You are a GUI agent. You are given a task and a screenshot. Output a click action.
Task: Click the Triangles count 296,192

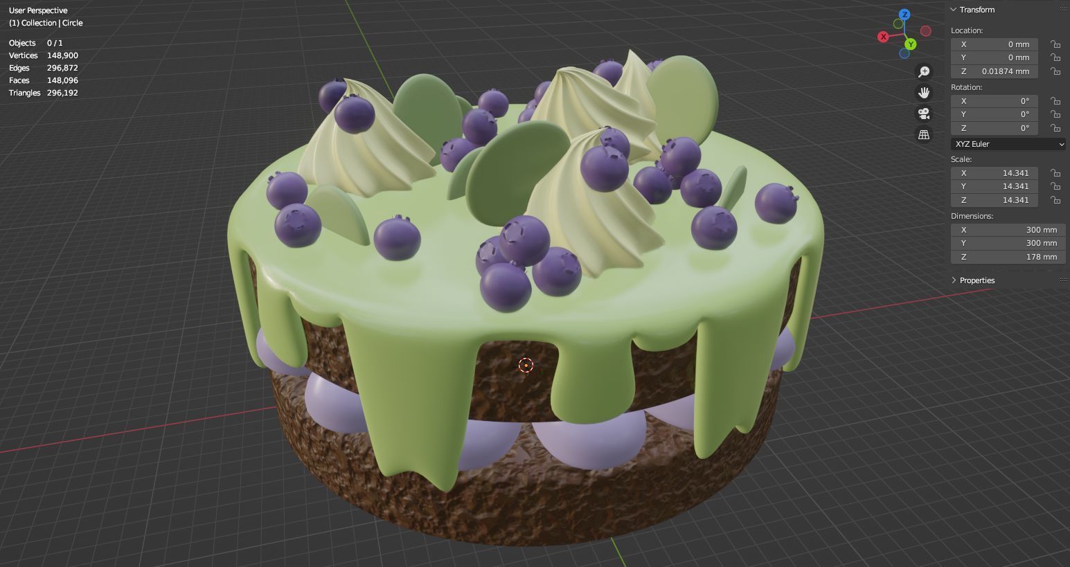[x=62, y=93]
